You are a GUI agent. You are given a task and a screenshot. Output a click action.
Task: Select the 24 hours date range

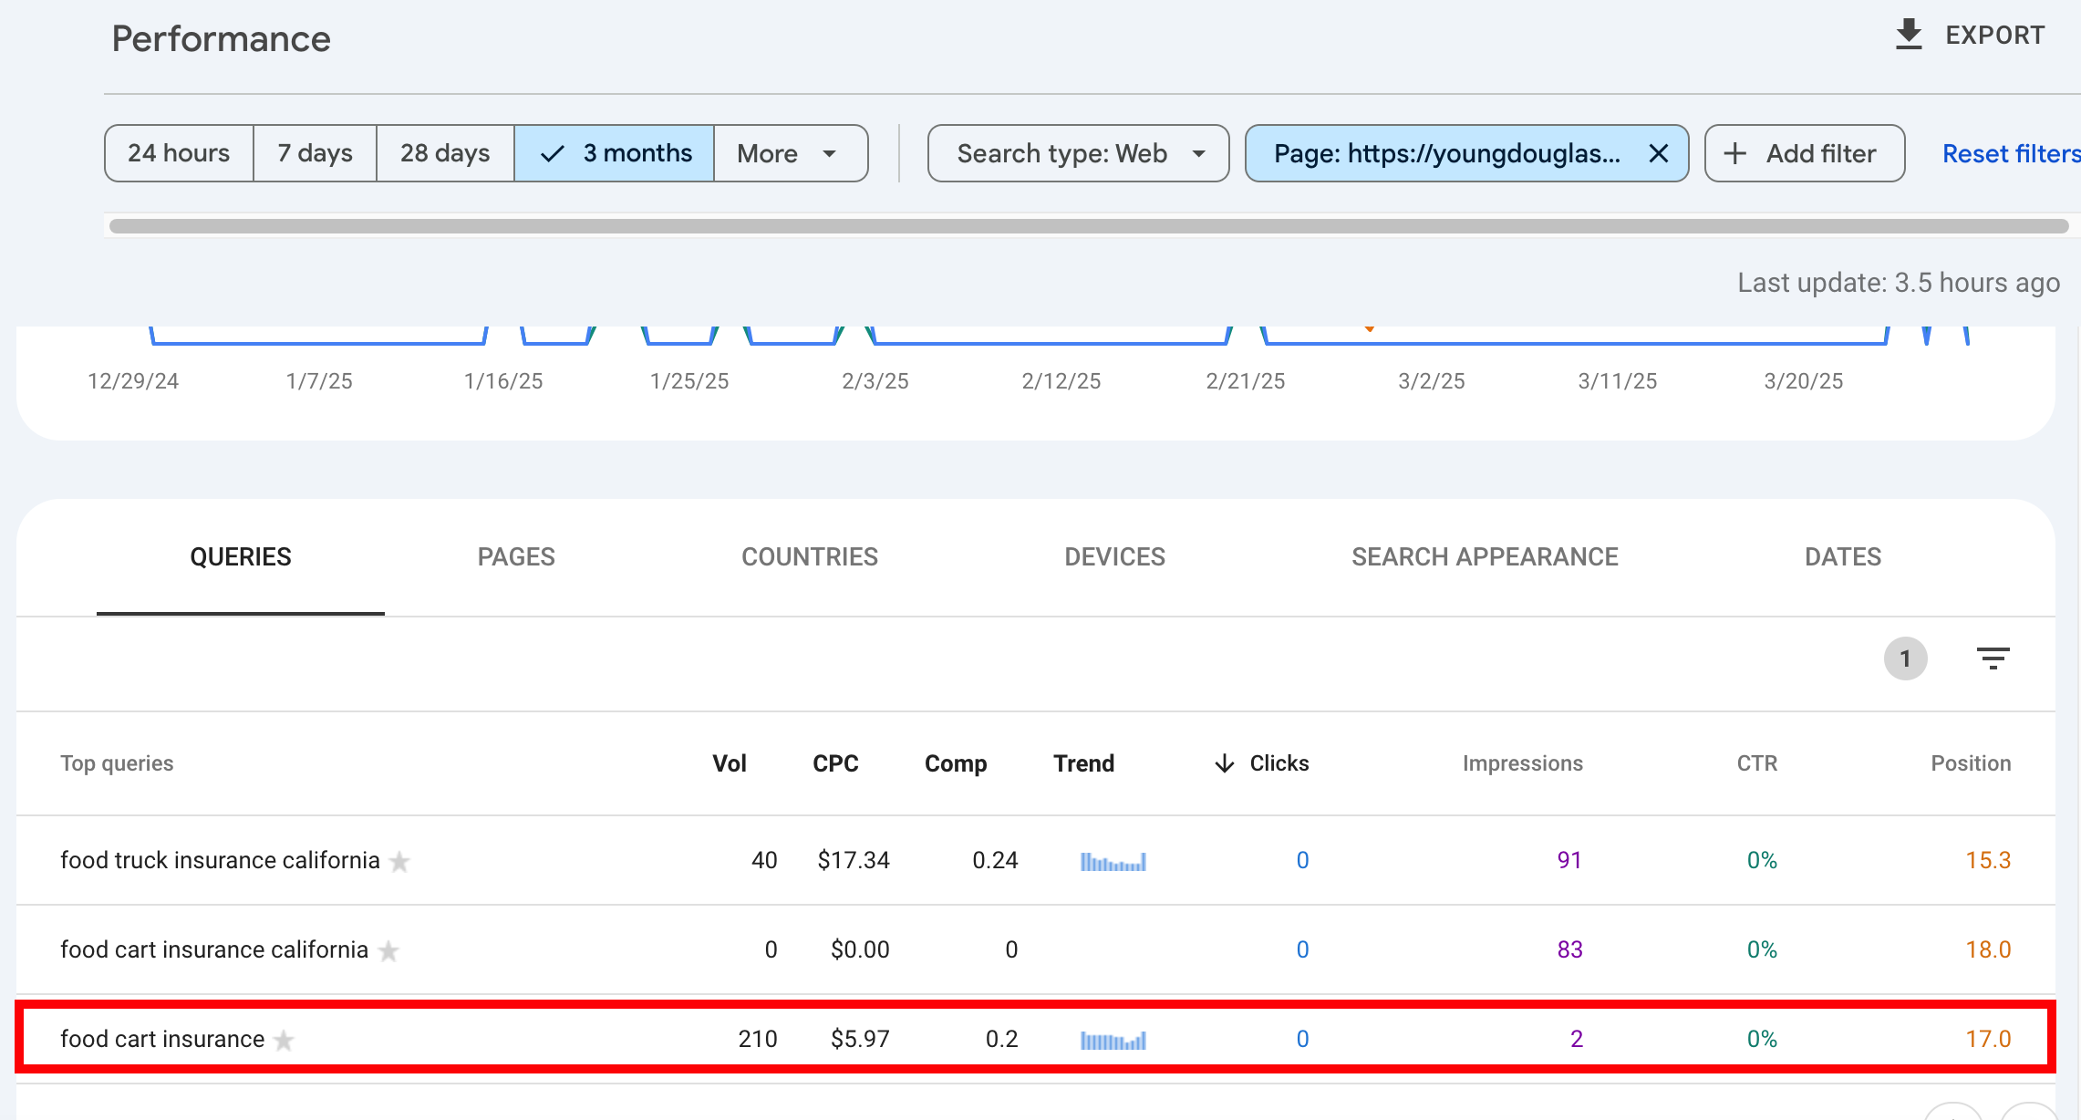pyautogui.click(x=179, y=153)
